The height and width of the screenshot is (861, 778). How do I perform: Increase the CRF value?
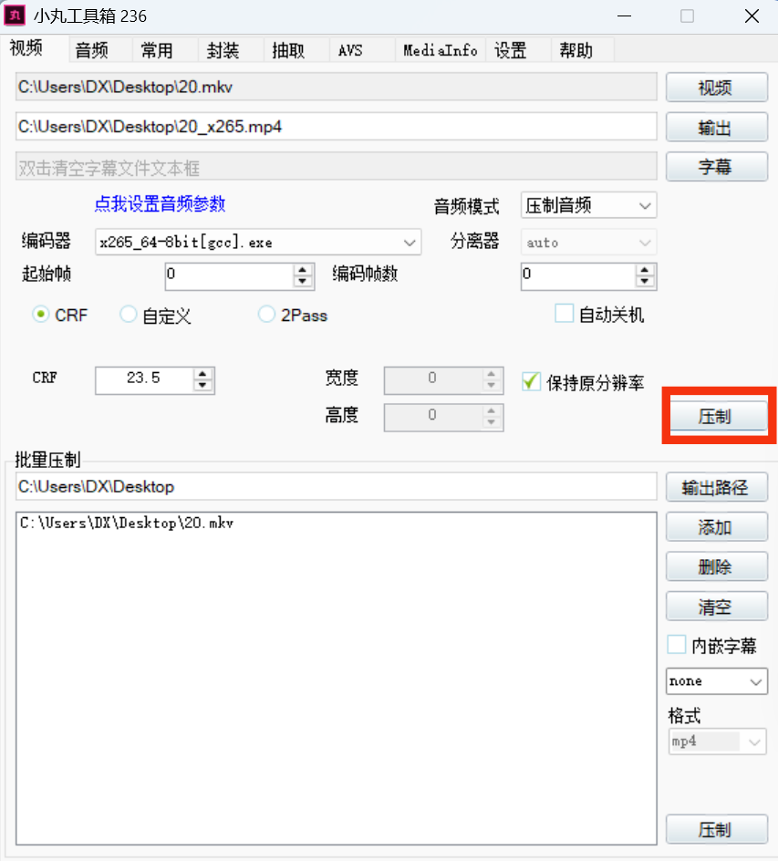click(x=202, y=374)
